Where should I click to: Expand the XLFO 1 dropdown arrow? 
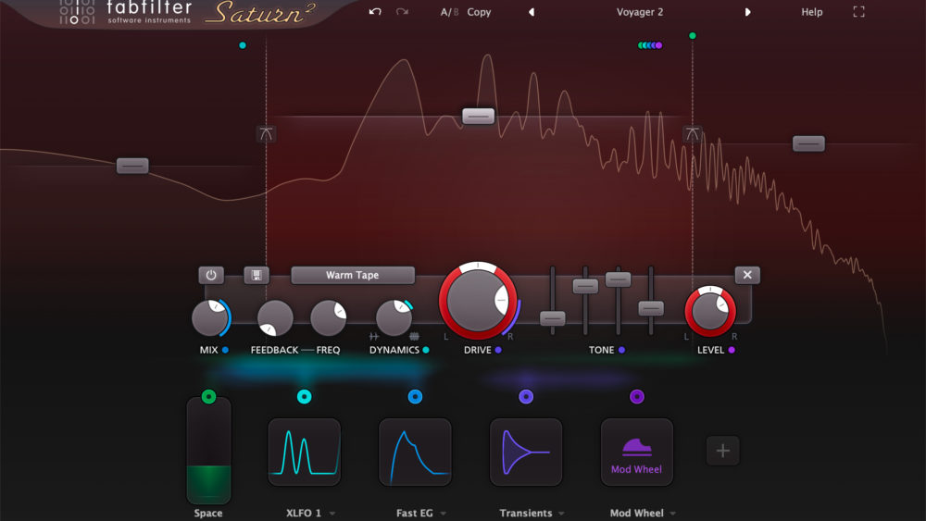[332, 514]
